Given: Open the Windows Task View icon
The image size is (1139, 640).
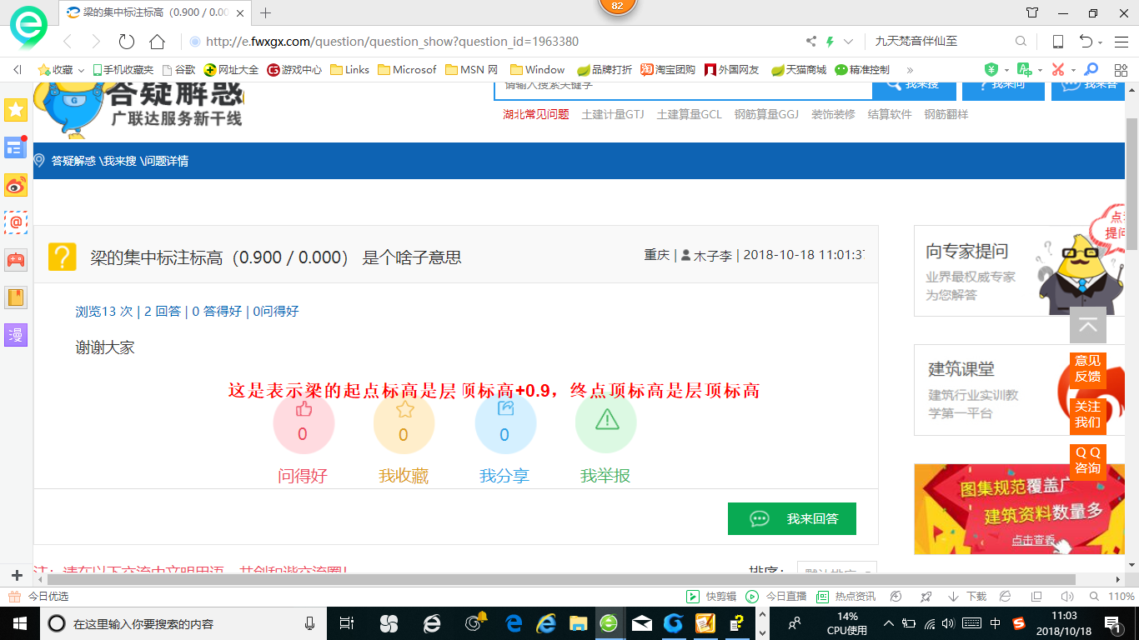Looking at the screenshot, I should point(347,623).
